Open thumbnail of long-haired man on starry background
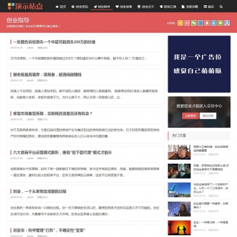This screenshot has width=237, height=237. coord(179,209)
